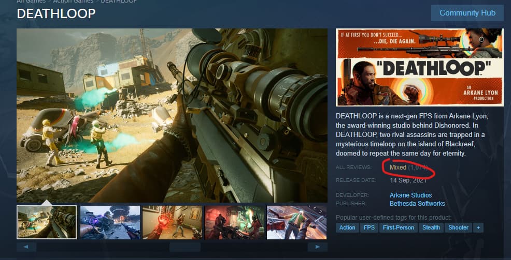Viewport: 511px width, 260px height.
Task: Select the sniper rifle screenshot thumbnail
Action: point(47,222)
